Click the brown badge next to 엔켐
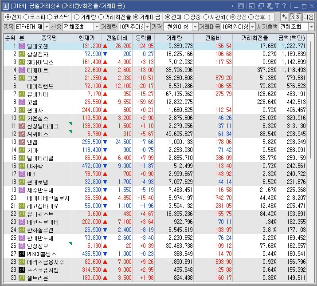This screenshot has height=286, width=317. tap(22, 142)
